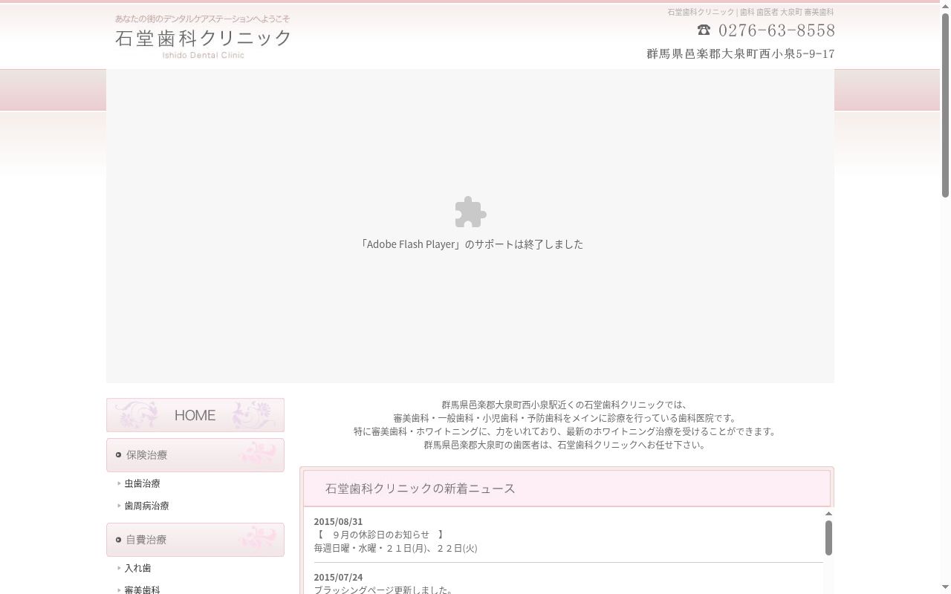Click the telephone icon beside 0276-63-8558
Image resolution: width=951 pixels, height=594 pixels.
(x=704, y=30)
